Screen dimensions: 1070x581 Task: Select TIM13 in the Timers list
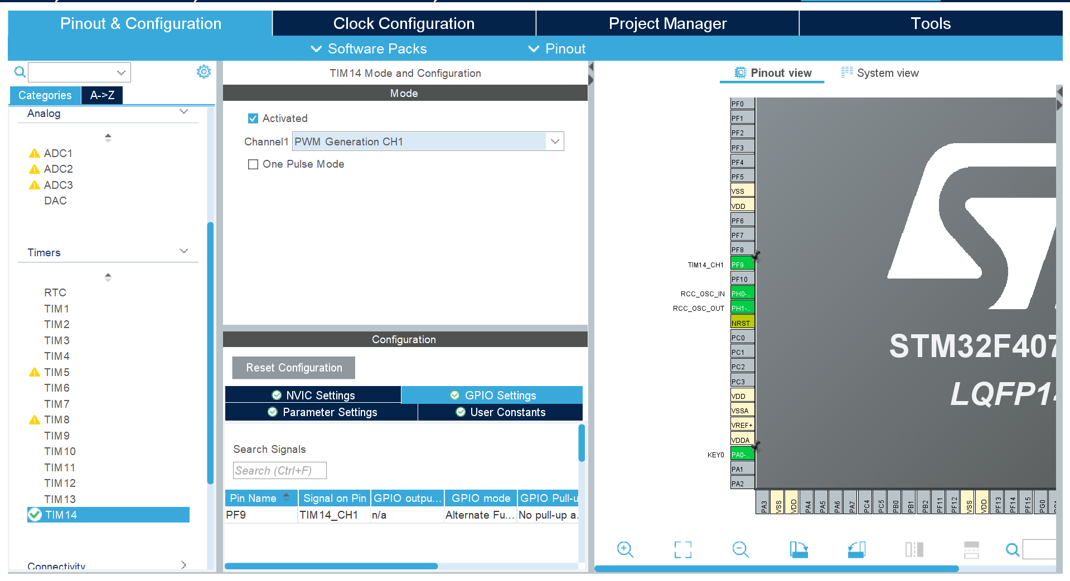click(x=60, y=499)
